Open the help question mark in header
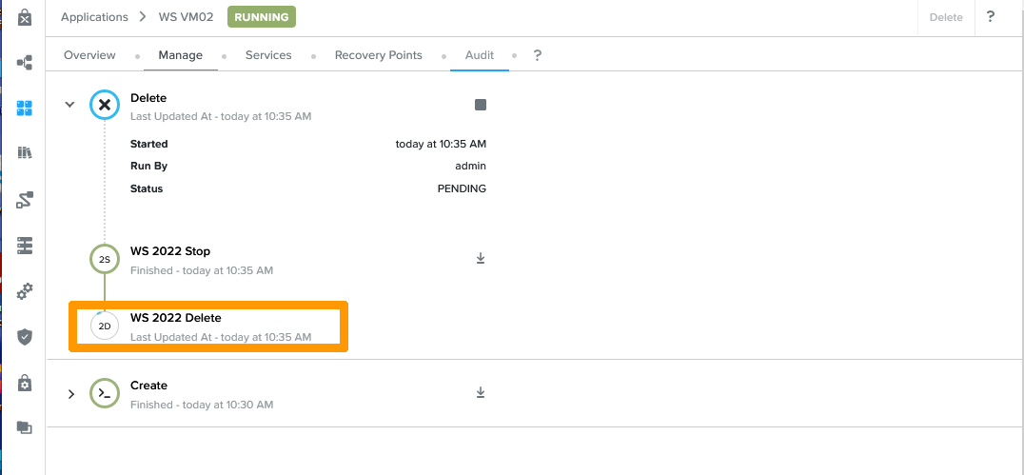This screenshot has height=475, width=1024. [x=991, y=17]
